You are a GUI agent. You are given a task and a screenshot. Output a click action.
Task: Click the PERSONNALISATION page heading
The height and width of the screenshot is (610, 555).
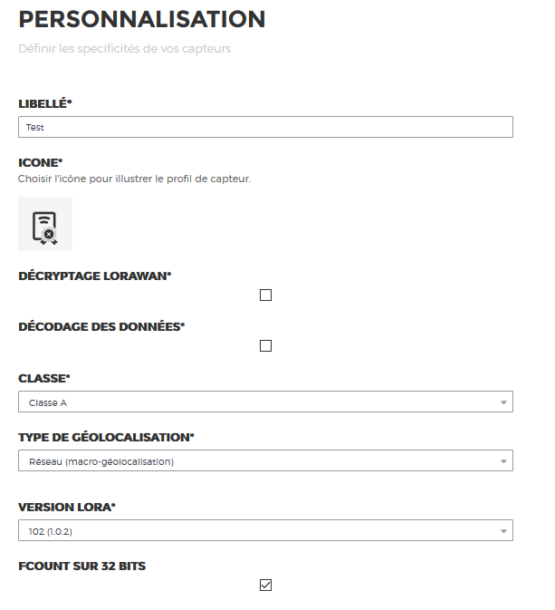142,19
